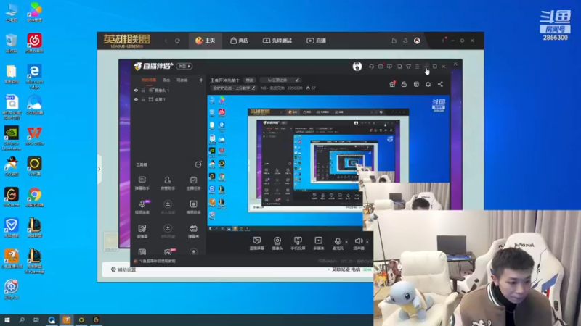The width and height of the screenshot is (581, 326).
Task: Expand the toolbox more-options circle button
Action: (198, 164)
